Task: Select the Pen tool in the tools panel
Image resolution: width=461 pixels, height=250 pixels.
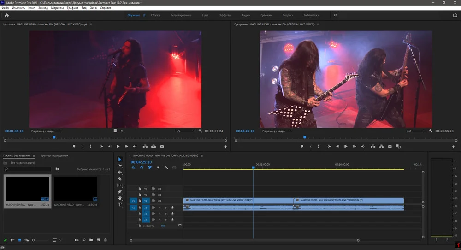Action: [x=120, y=191]
